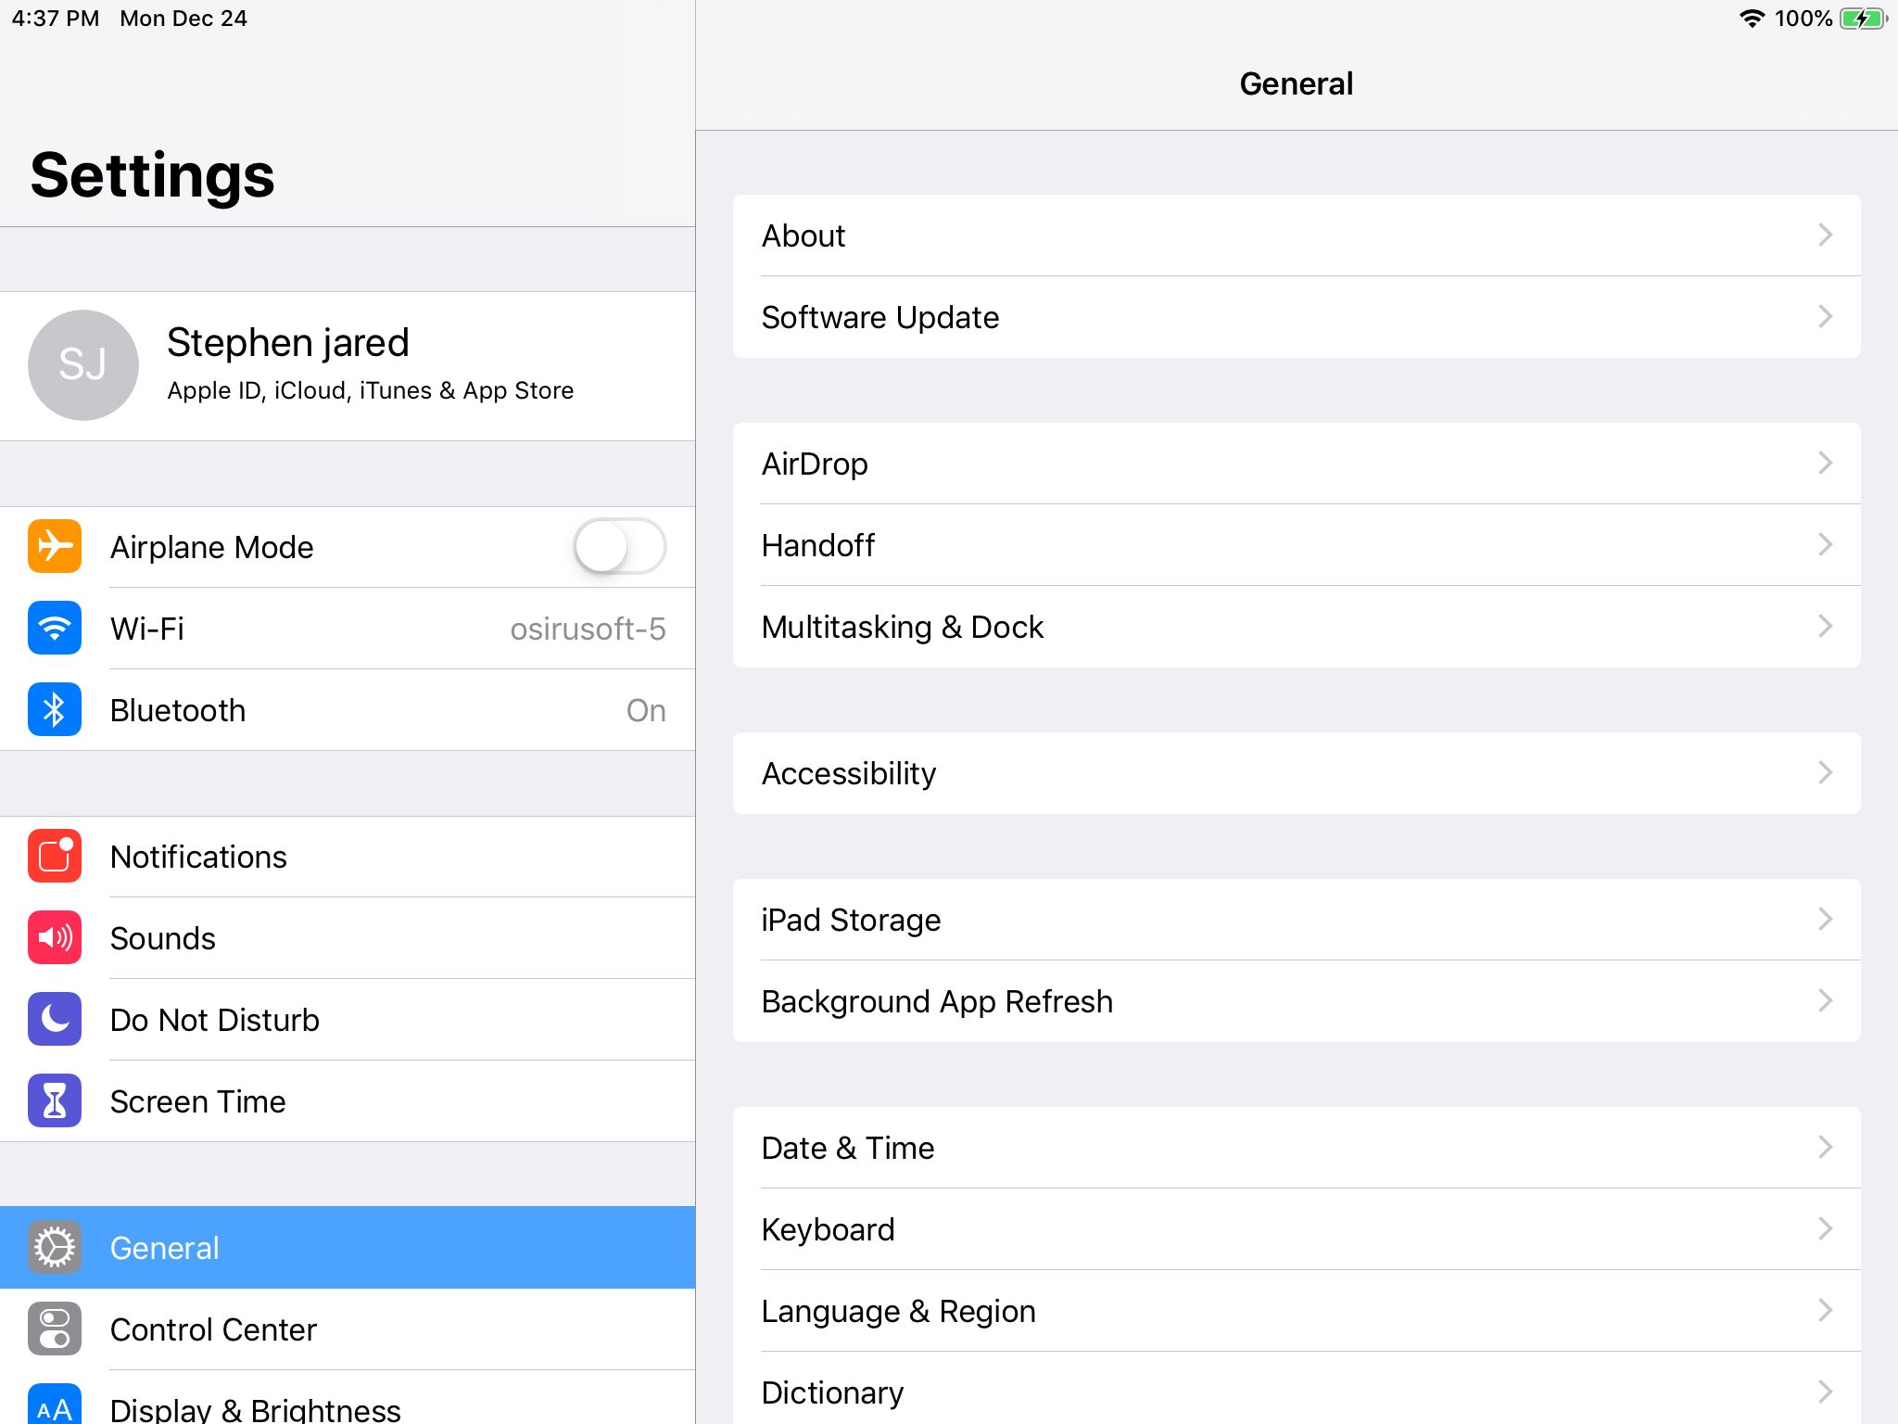Tap the iPad Storage row chevron
The height and width of the screenshot is (1424, 1898).
click(1825, 919)
